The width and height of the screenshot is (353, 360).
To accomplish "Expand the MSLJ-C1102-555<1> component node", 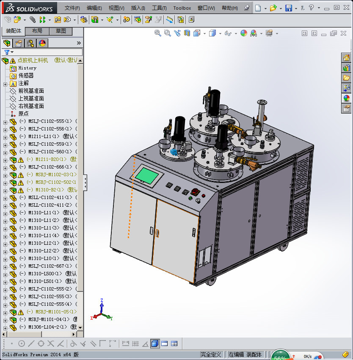I will (x=5, y=122).
